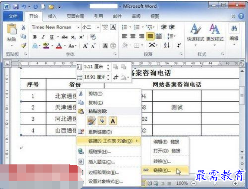Image resolution: width=248 pixels, height=189 pixels.
Task: Switch to the References tab
Action: click(x=98, y=16)
